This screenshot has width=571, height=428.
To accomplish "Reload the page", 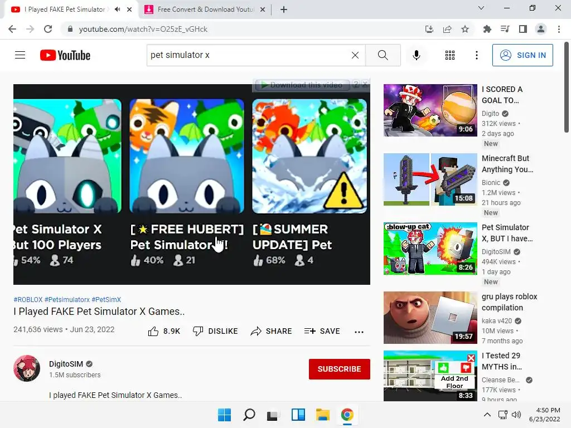I will 48,29.
